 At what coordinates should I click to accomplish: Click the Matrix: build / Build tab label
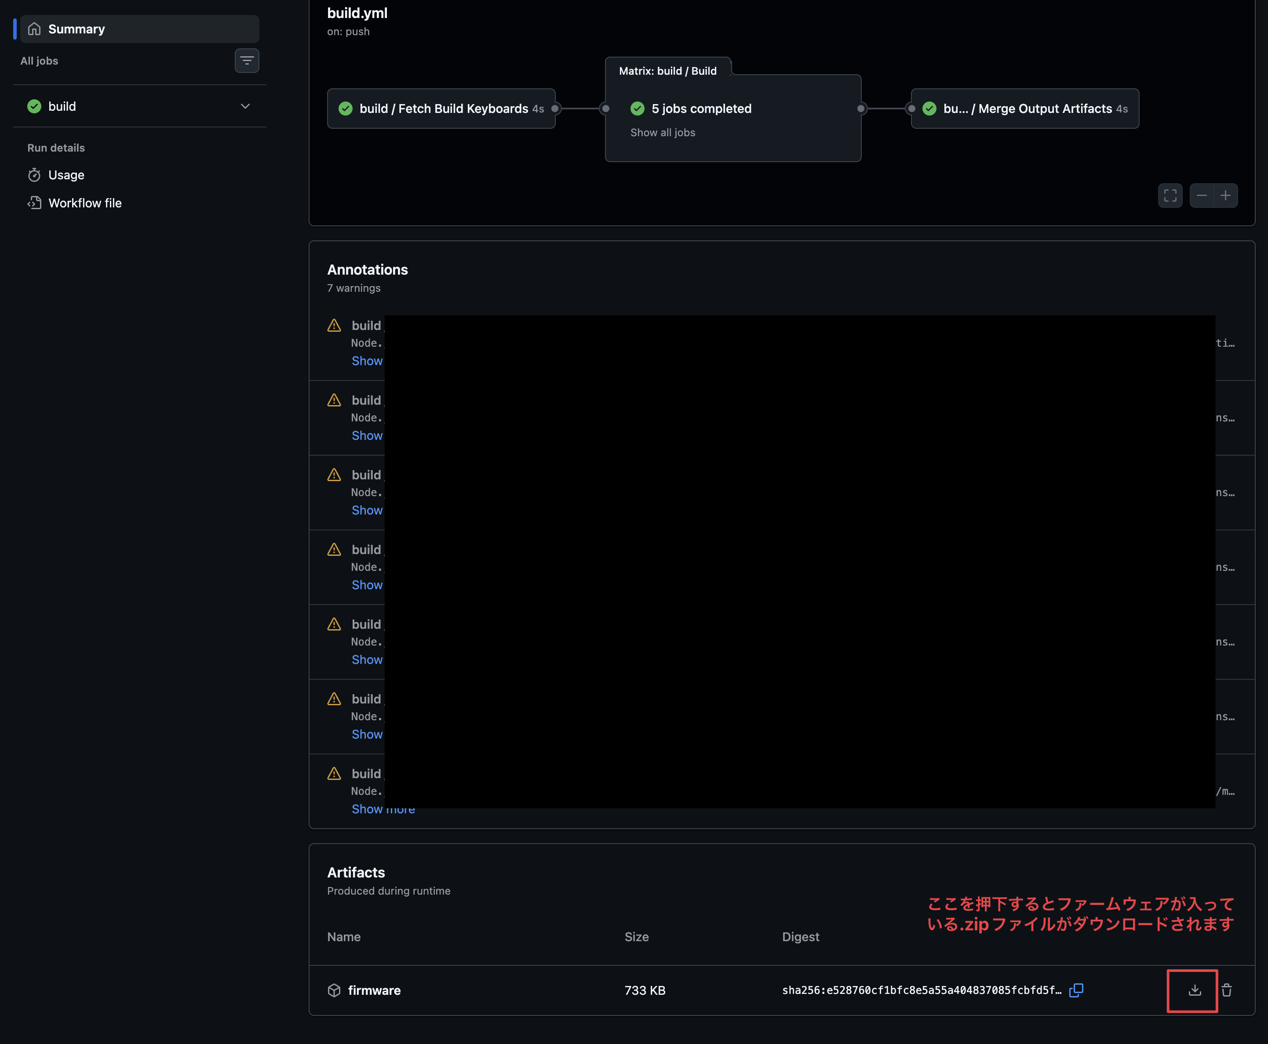pos(667,71)
